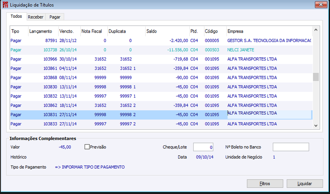Click the application icon in the title bar

click(5, 5)
